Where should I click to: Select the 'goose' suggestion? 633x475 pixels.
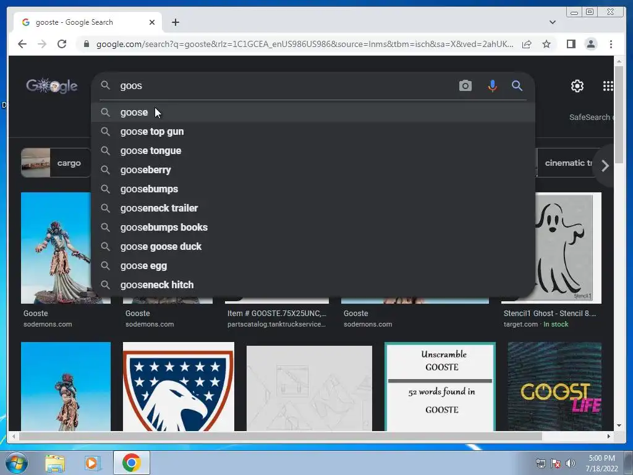tap(313, 113)
